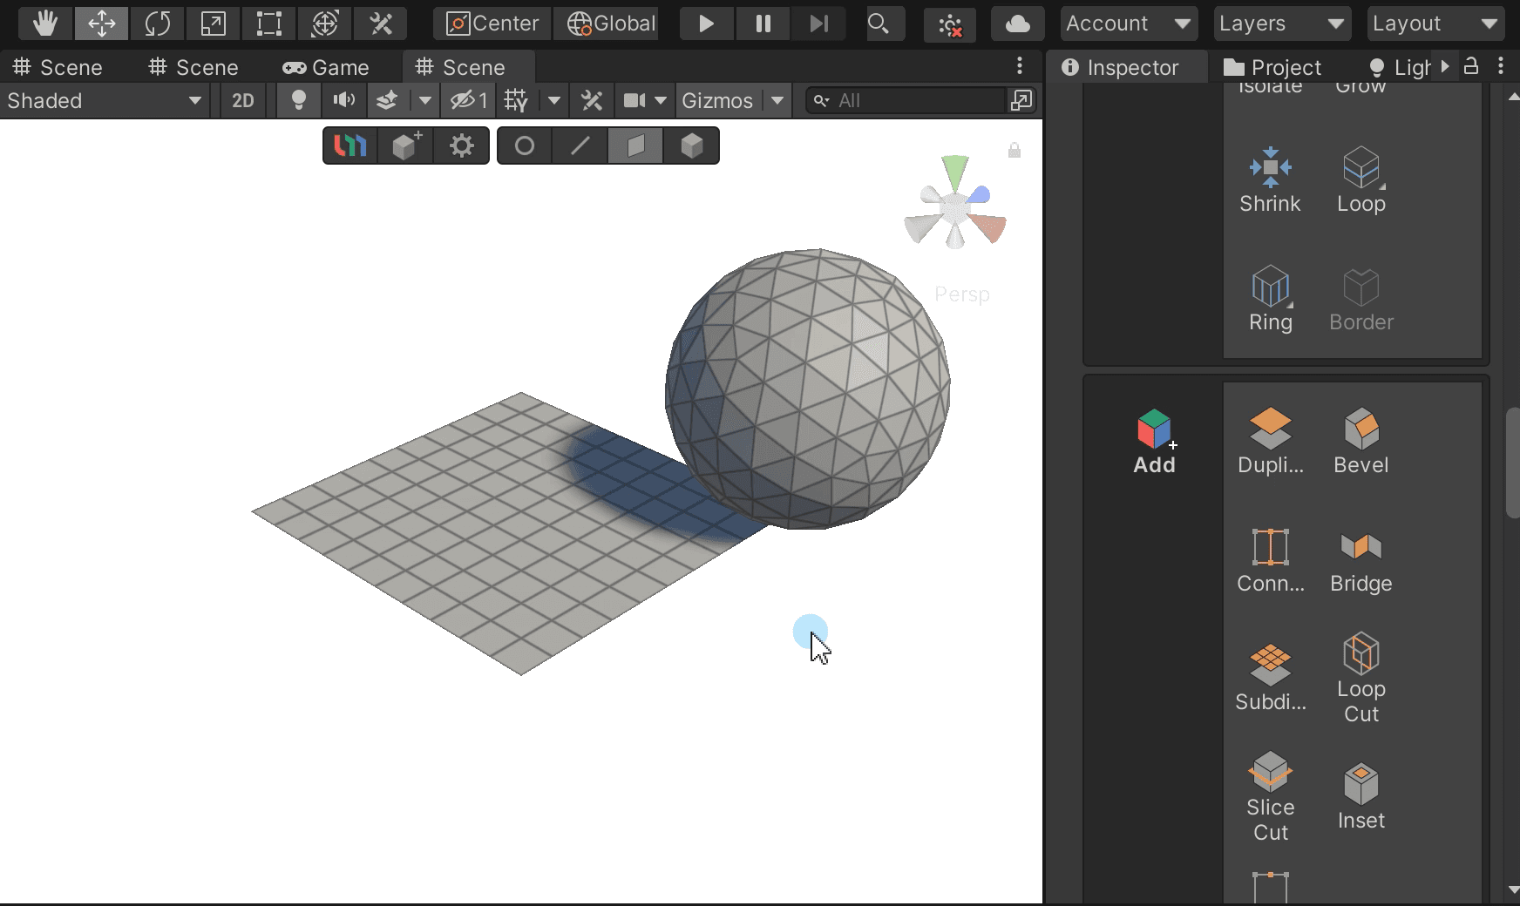
Task: Open the Account dropdown
Action: point(1129,24)
